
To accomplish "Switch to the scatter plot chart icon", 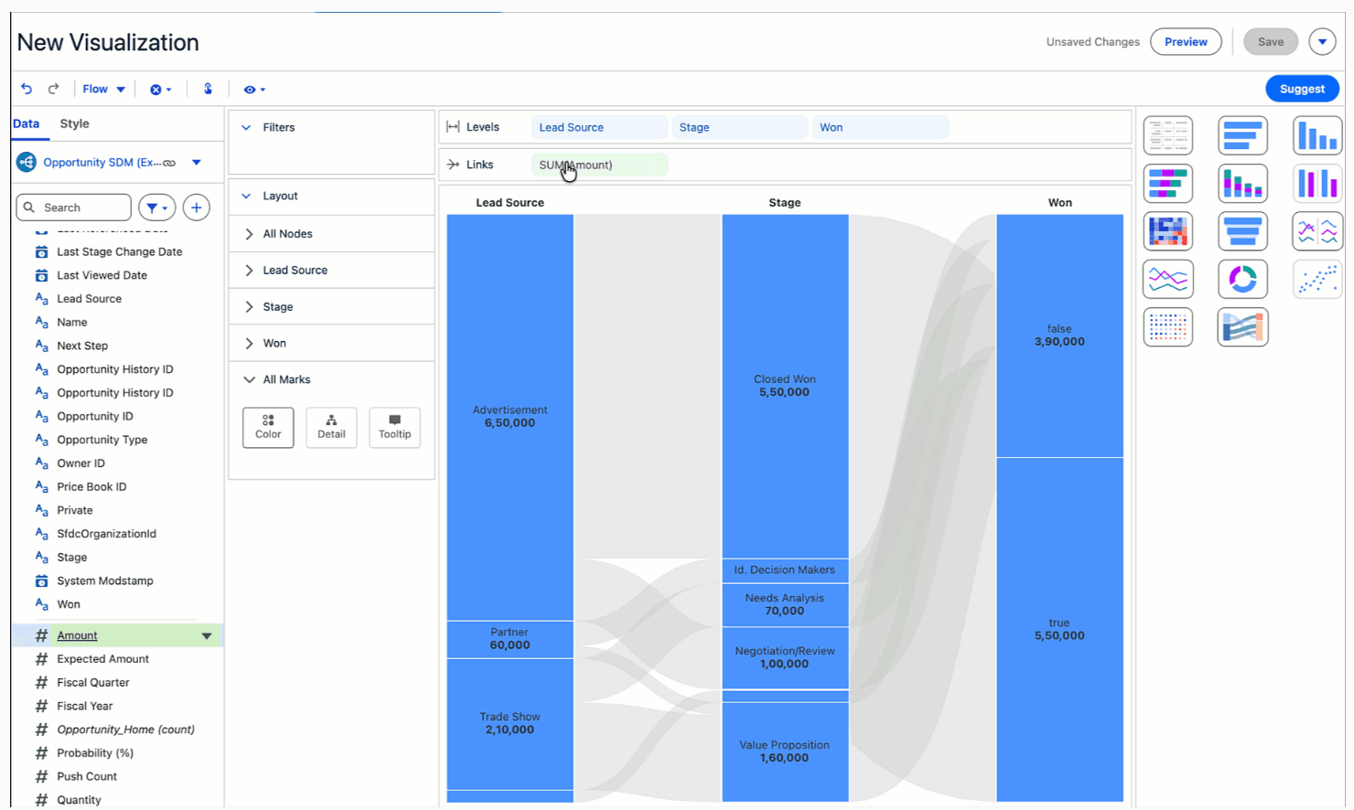I will click(1316, 279).
